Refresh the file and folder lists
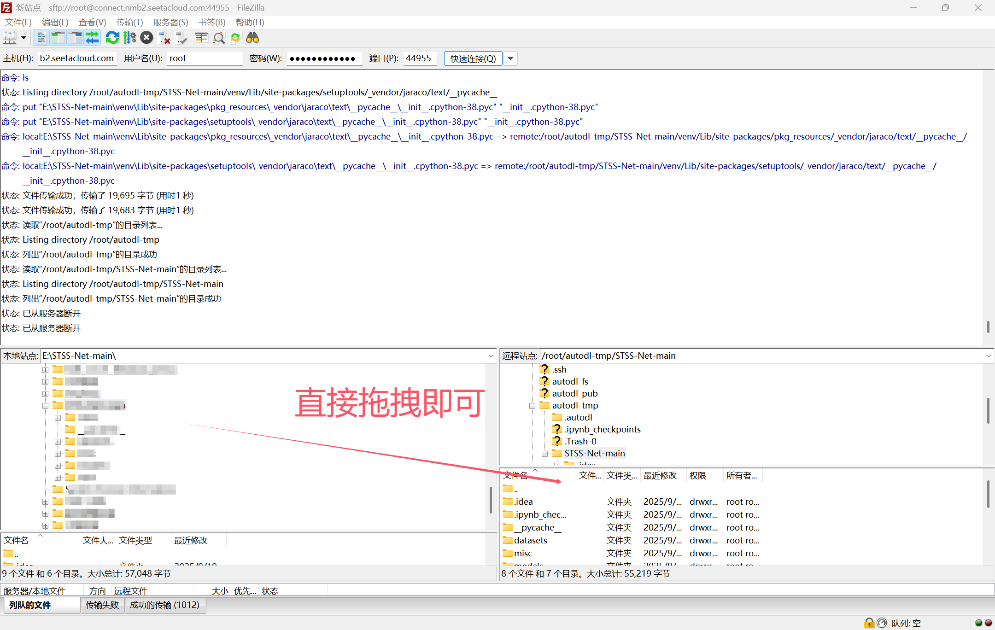The width and height of the screenshot is (995, 630). coord(112,38)
